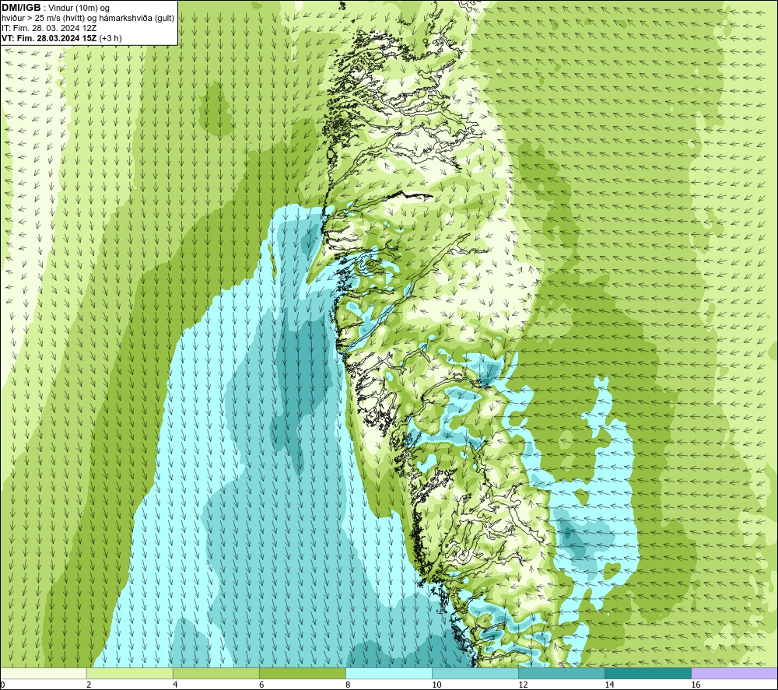This screenshot has width=778, height=690.
Task: Click the "2" label on the wind scale
Action: pos(89,685)
